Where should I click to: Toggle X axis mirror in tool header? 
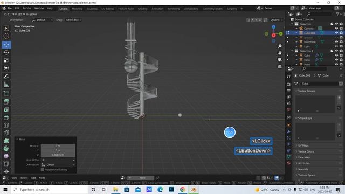pyautogui.click(x=252, y=20)
